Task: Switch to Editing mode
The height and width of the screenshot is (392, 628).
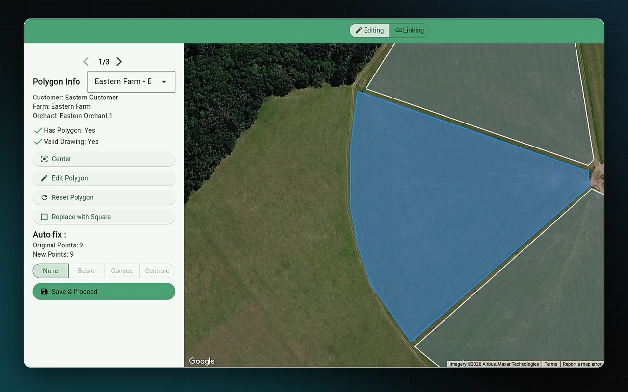Action: [369, 30]
